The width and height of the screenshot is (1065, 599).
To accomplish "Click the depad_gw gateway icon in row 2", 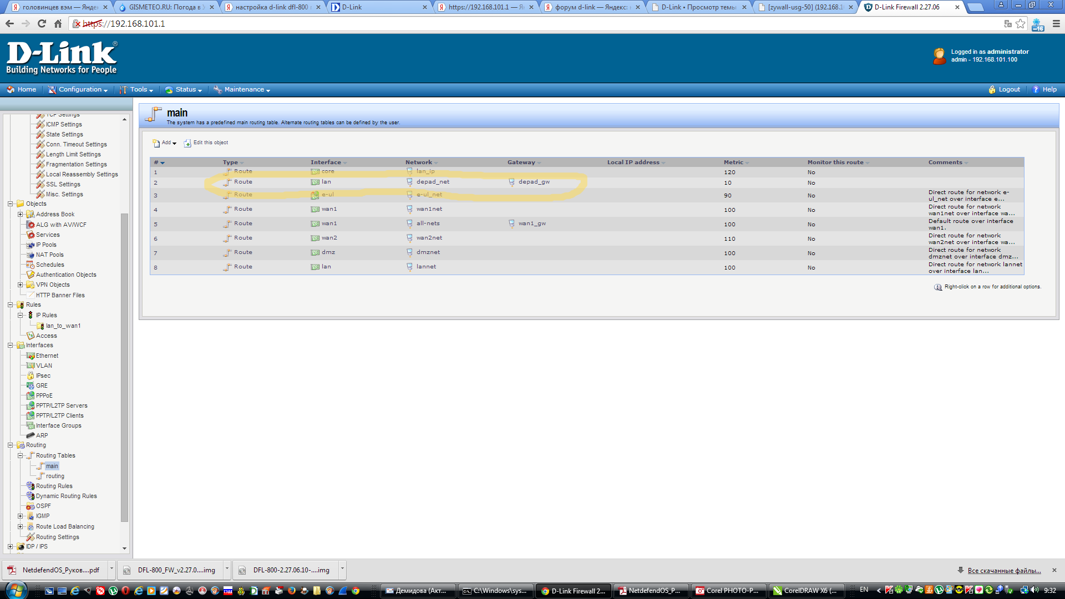I will point(511,182).
